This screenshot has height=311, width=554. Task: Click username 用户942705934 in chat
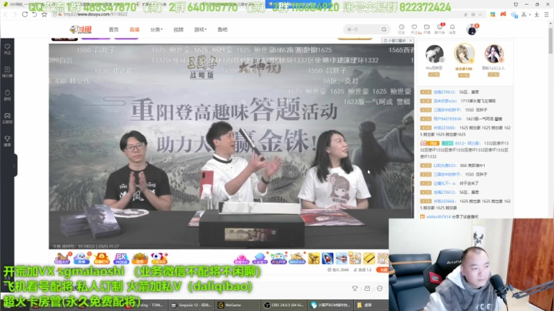pos(447,119)
